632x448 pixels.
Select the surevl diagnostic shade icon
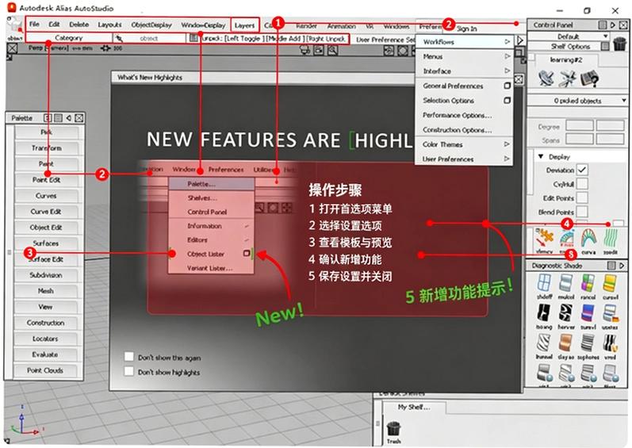pyautogui.click(x=588, y=313)
